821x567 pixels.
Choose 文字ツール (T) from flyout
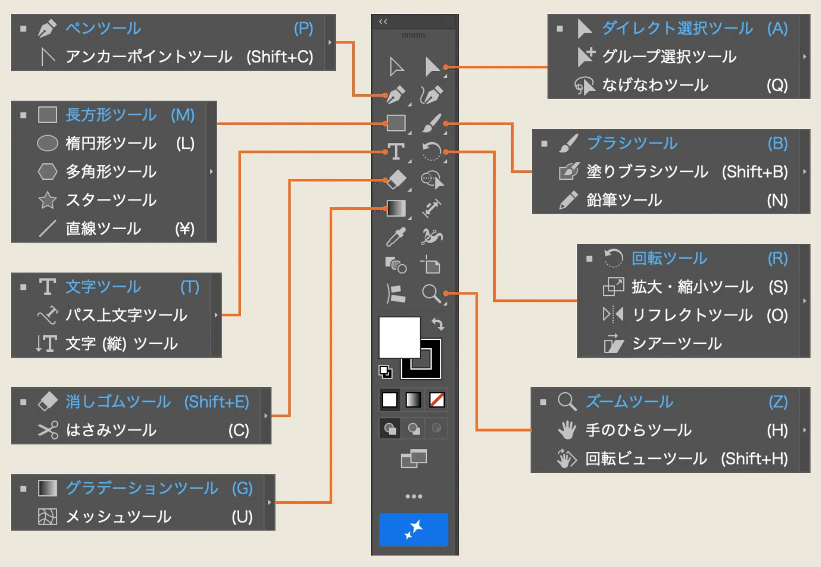coord(112,287)
